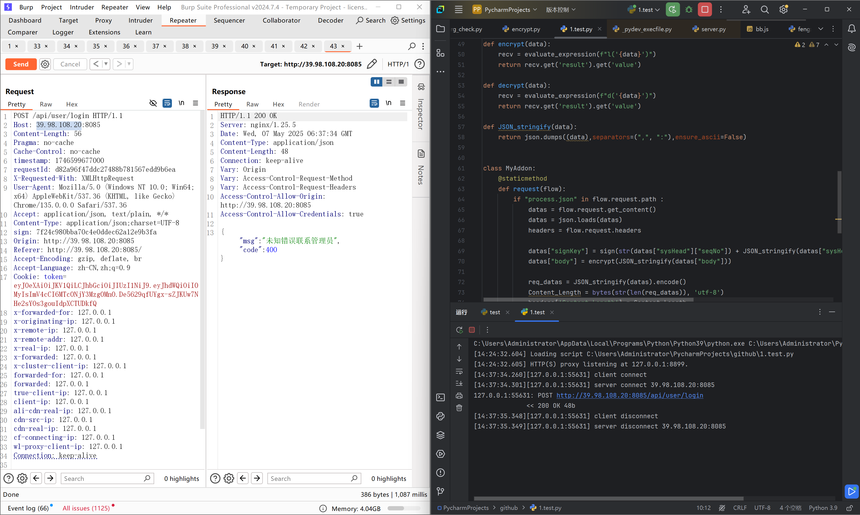
Task: Select the side-by-side layout icon
Action: point(376,82)
